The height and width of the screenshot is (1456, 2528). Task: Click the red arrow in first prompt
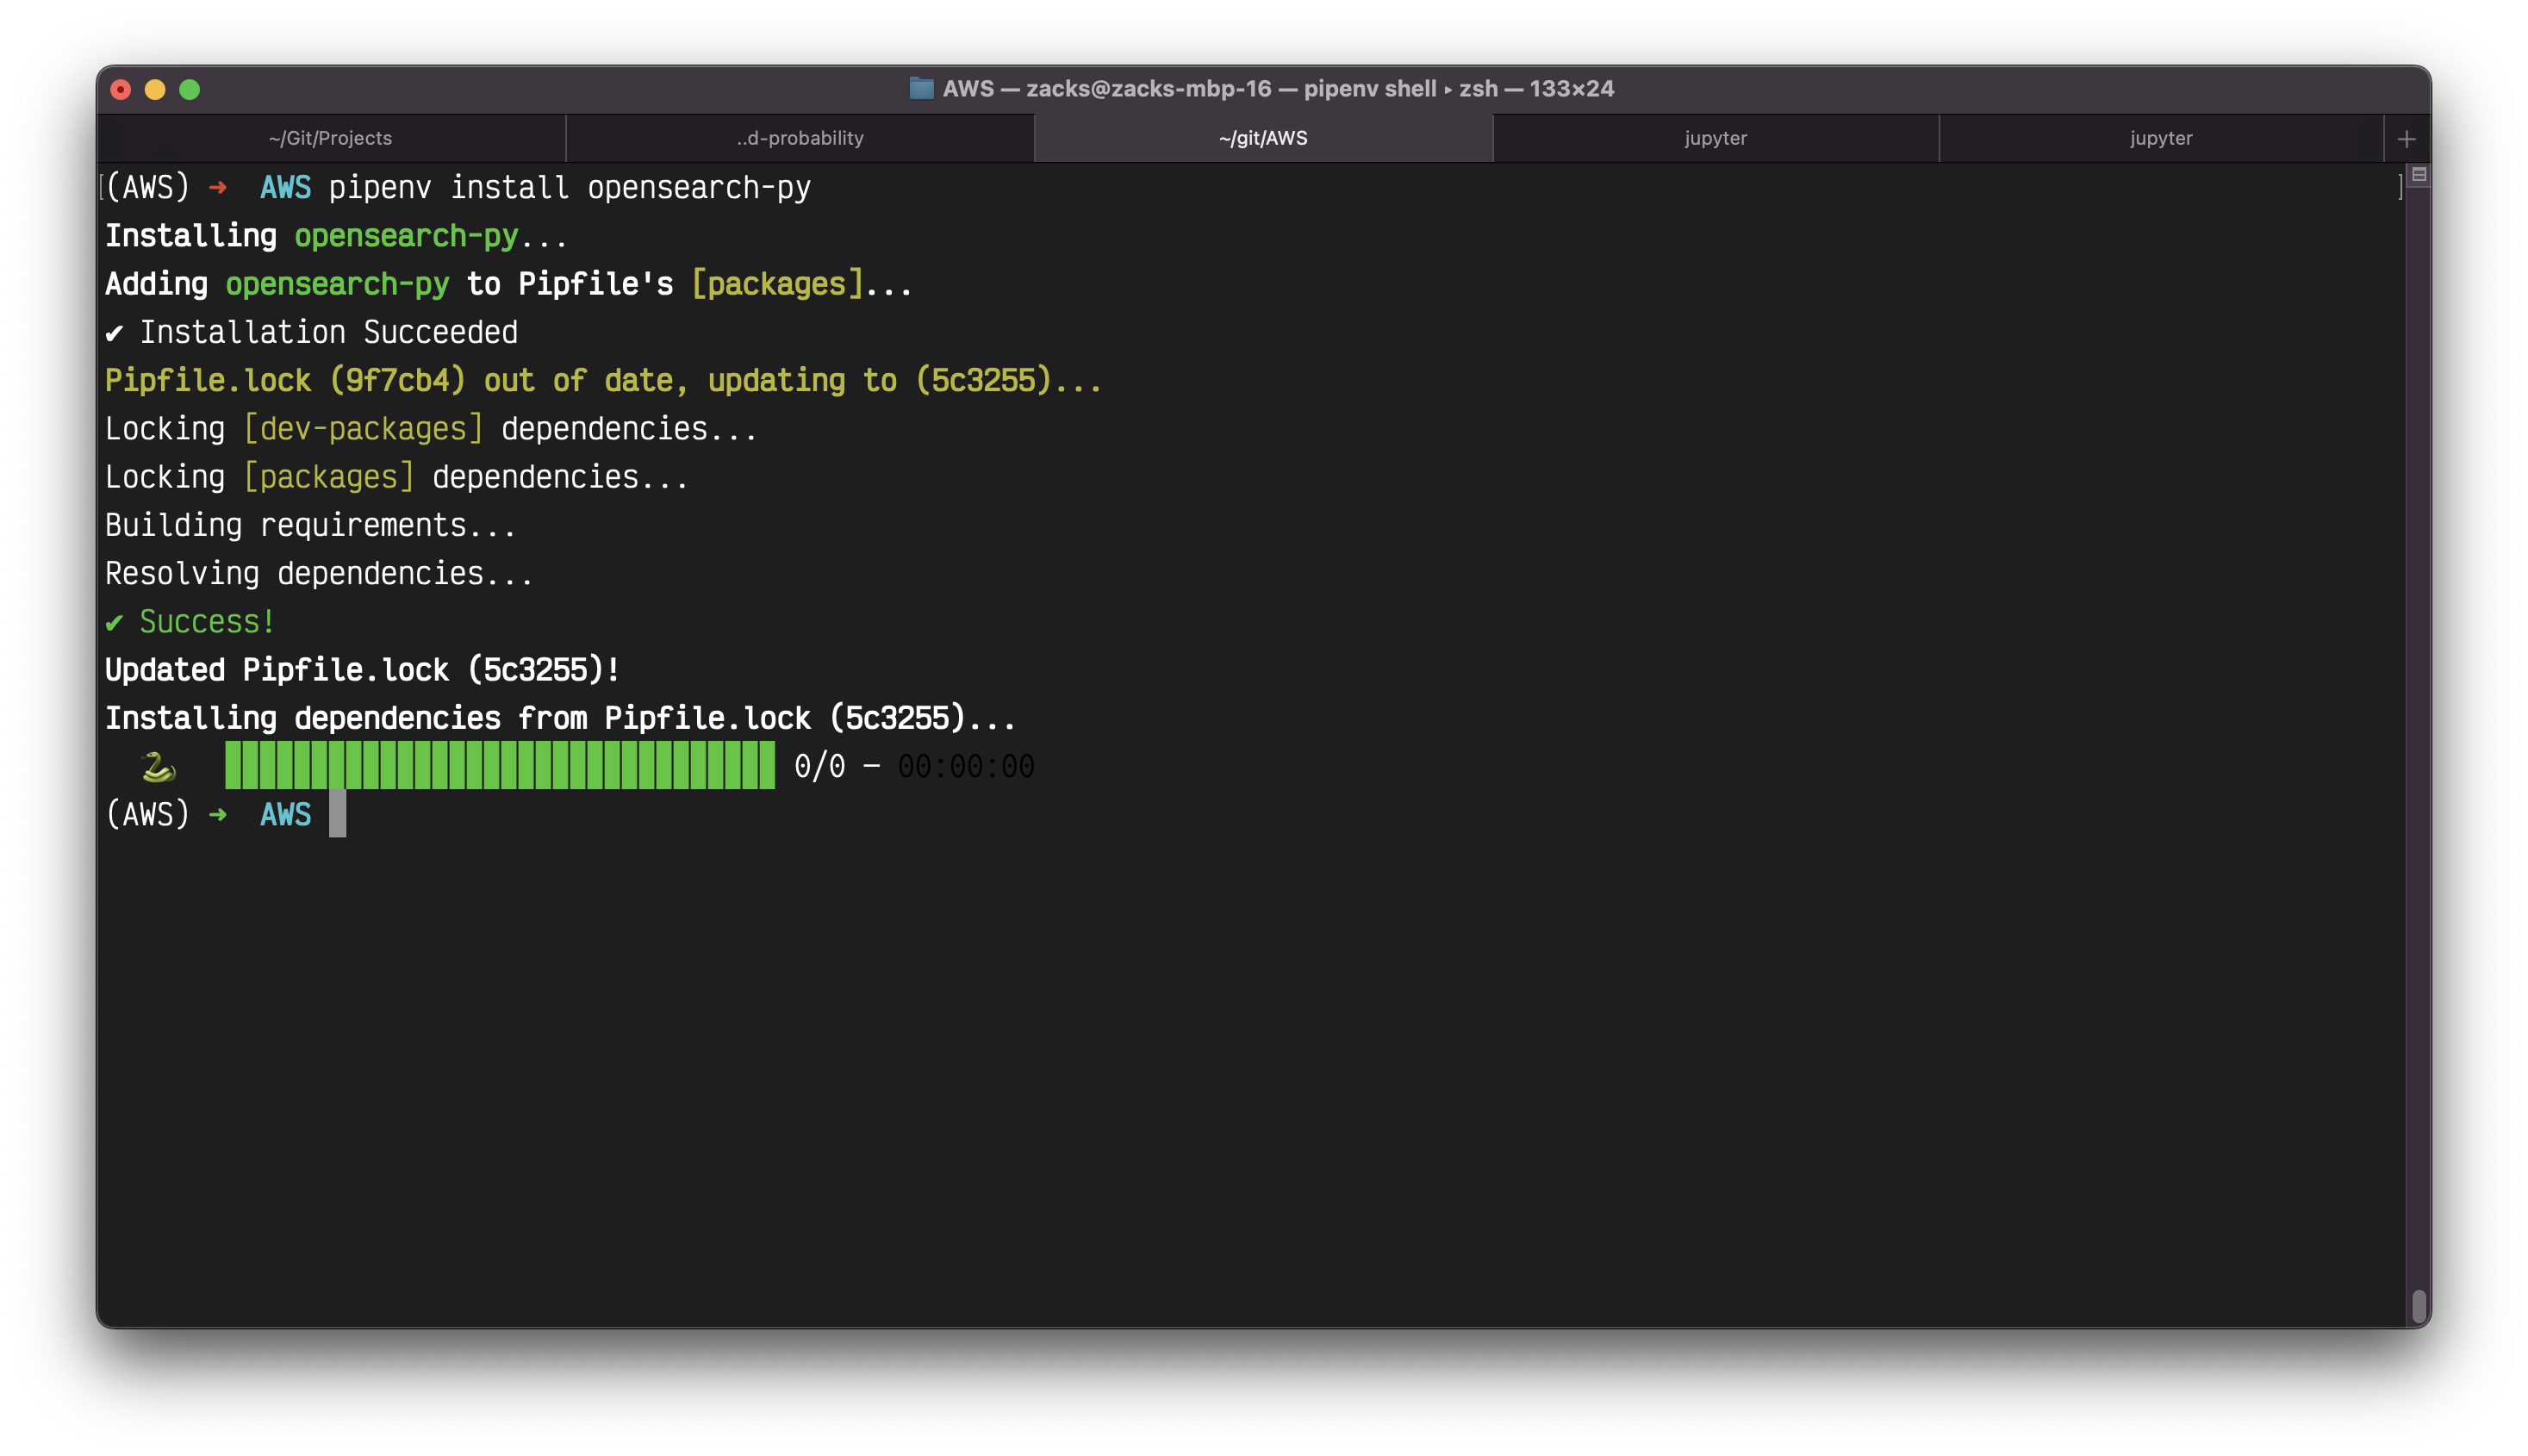pyautogui.click(x=218, y=188)
